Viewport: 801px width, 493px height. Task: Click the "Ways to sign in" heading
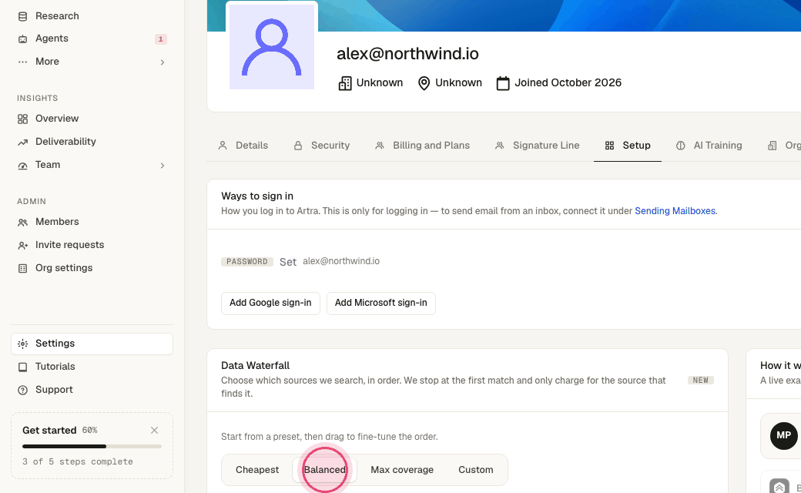(x=257, y=196)
